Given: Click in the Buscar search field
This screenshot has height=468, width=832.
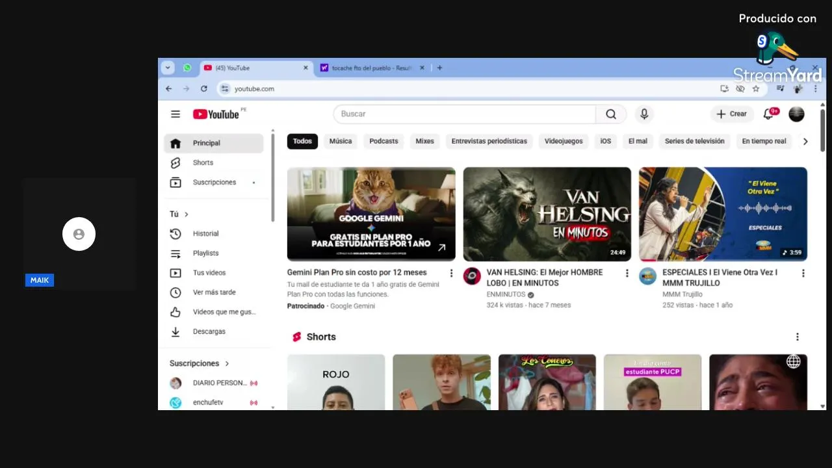Looking at the screenshot, I should [465, 114].
